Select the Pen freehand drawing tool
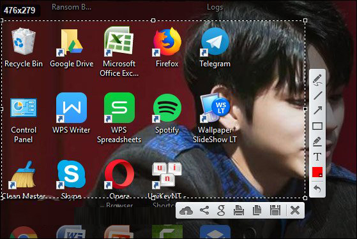The image size is (357, 239). pos(317,80)
